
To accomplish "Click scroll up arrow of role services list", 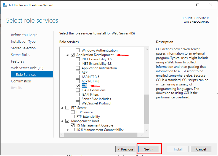I will (x=147, y=49).
